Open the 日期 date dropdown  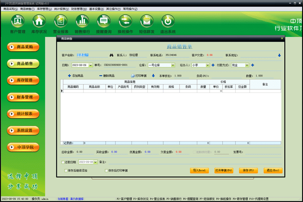[91, 65]
